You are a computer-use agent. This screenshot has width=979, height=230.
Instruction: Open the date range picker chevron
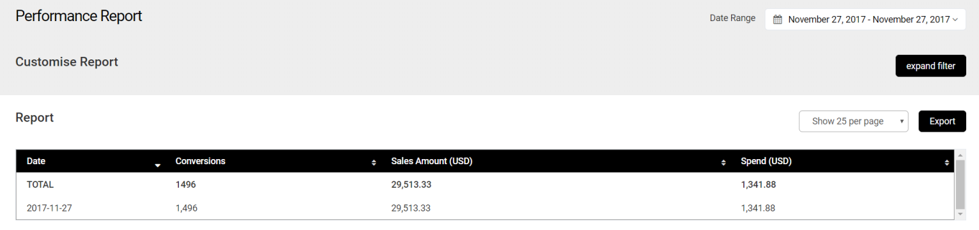955,20
